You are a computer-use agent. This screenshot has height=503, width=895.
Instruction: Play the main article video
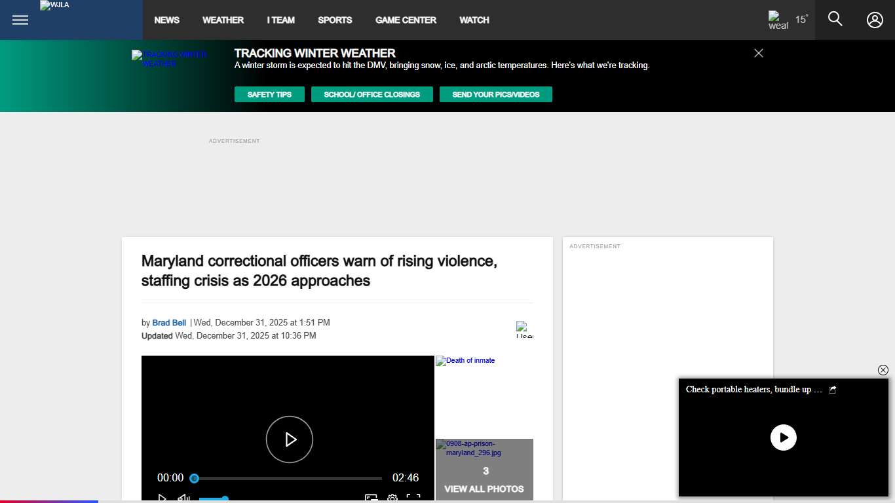click(289, 439)
